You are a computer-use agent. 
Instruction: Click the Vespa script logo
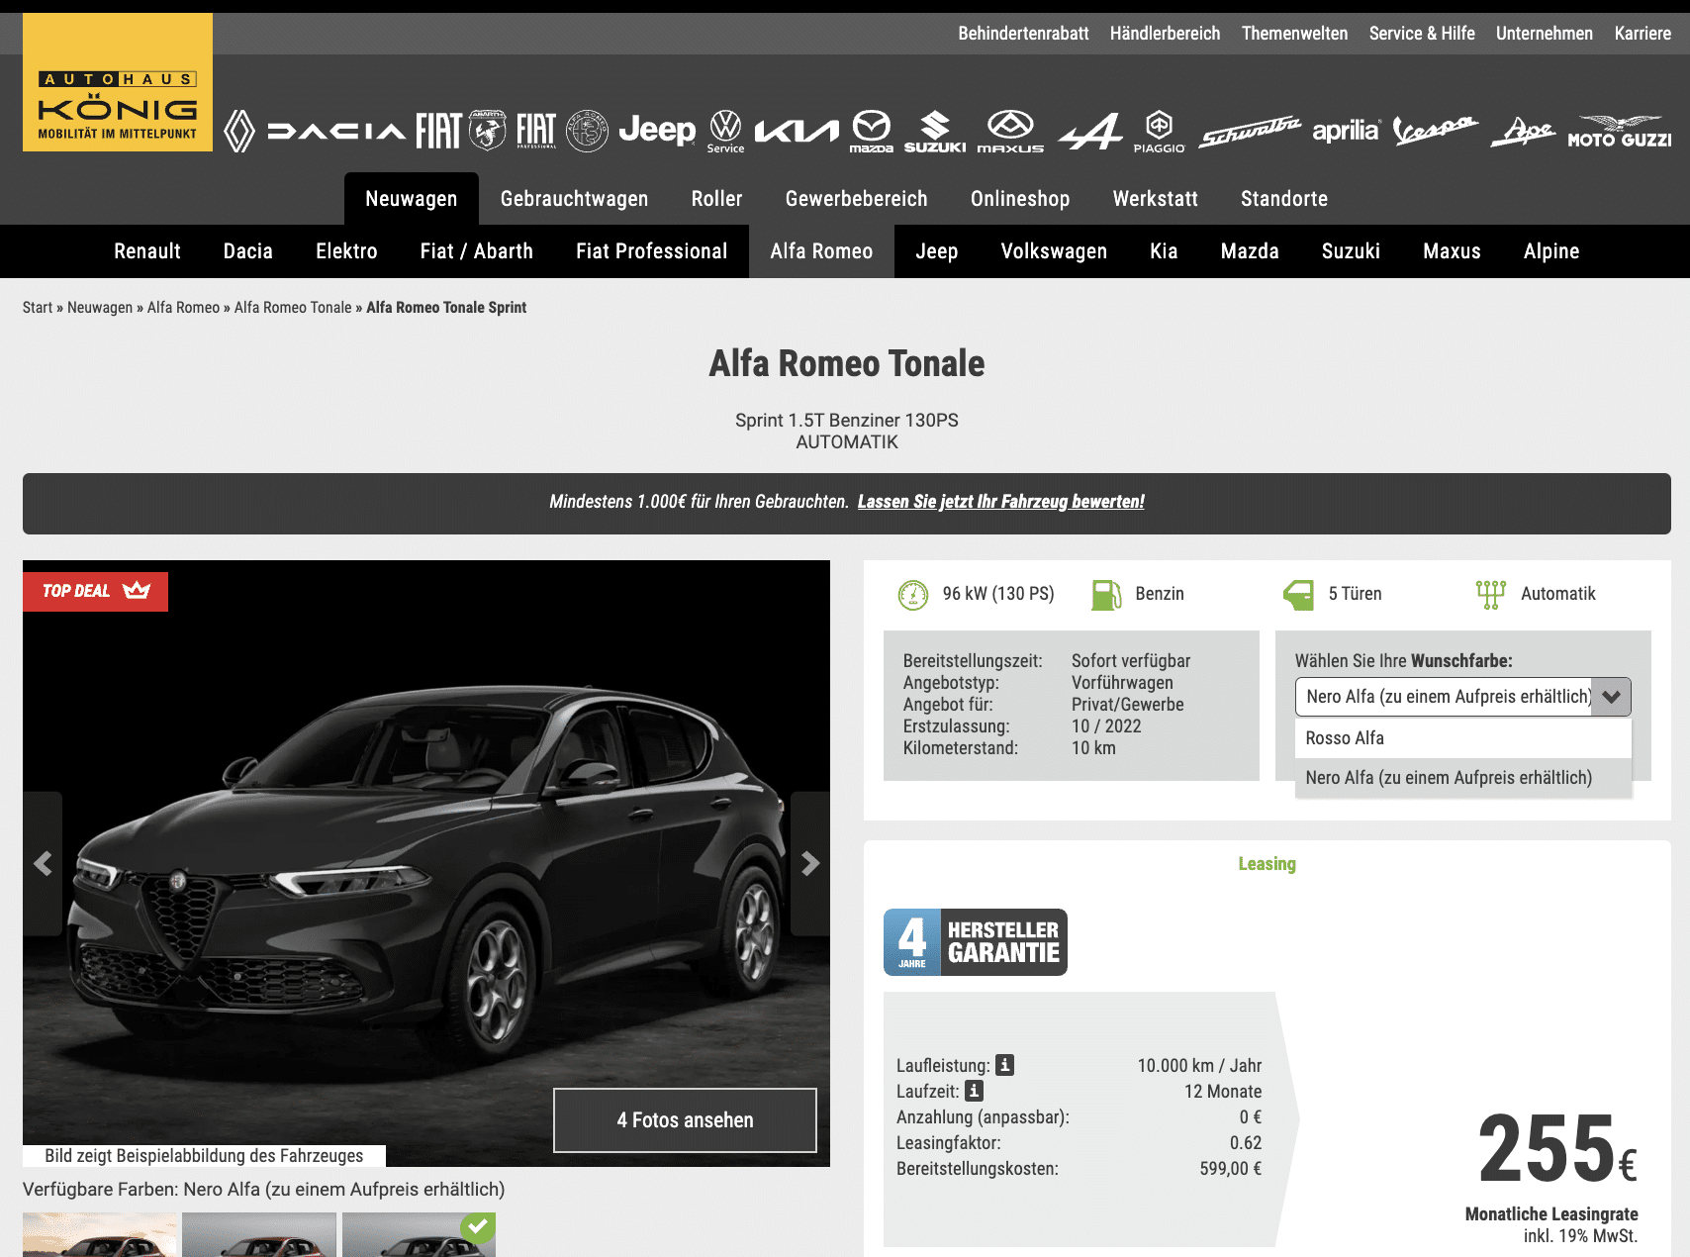1435,130
